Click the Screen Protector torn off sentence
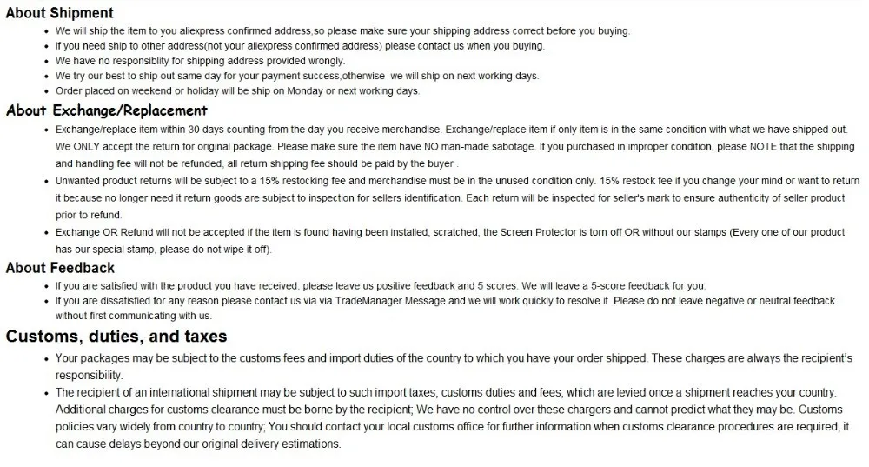This screenshot has height=467, width=869. [x=450, y=232]
